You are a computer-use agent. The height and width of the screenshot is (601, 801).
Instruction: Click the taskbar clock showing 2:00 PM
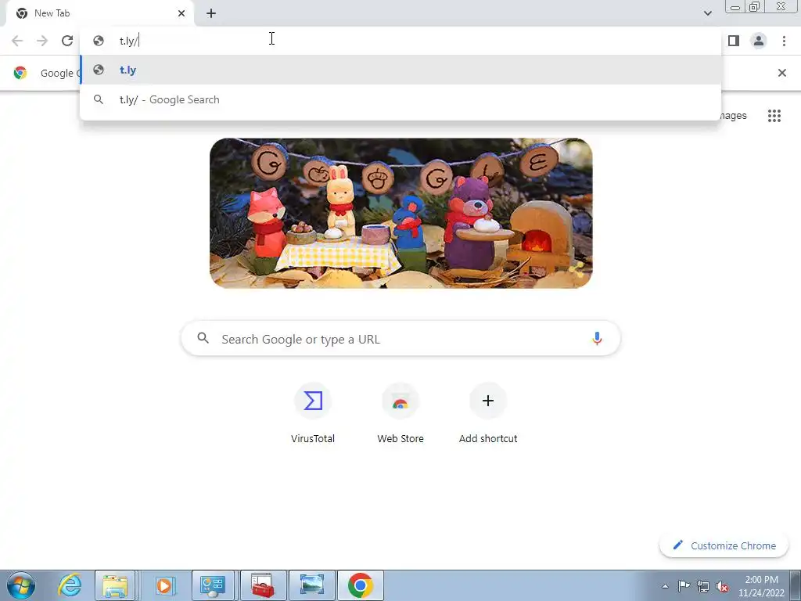click(761, 586)
